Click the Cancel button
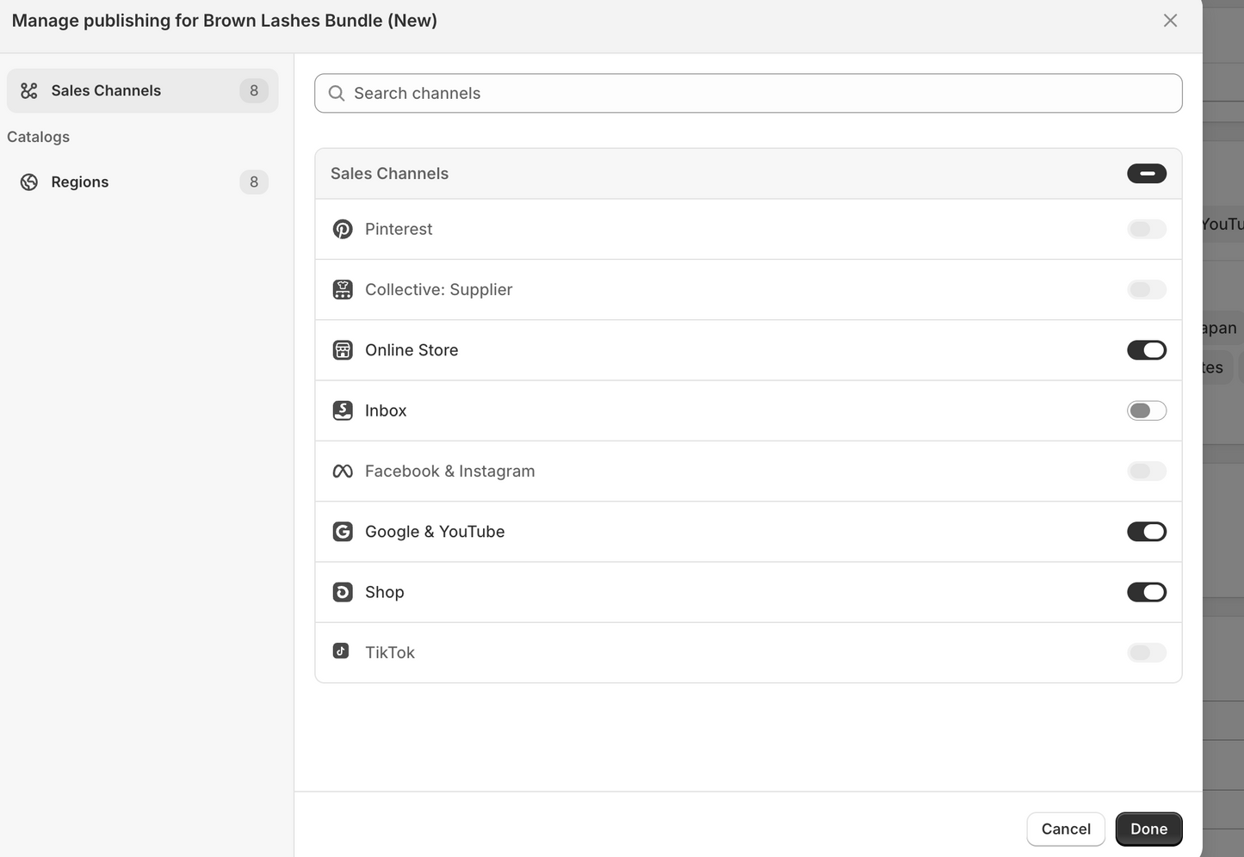 coord(1065,829)
